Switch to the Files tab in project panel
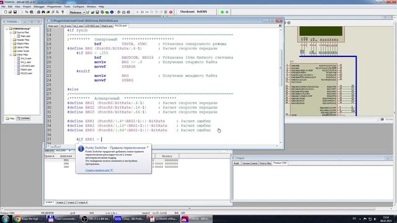 (x=10, y=118)
